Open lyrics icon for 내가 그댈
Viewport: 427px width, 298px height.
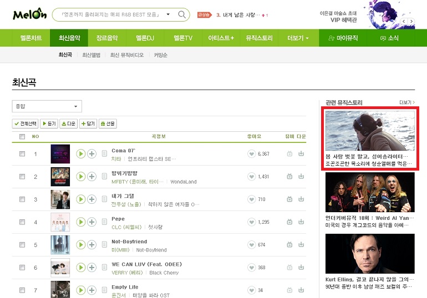point(104,199)
